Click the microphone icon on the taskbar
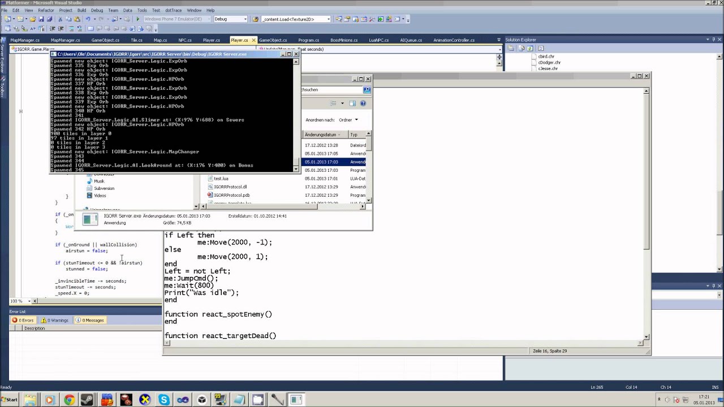The width and height of the screenshot is (724, 407). 277,400
